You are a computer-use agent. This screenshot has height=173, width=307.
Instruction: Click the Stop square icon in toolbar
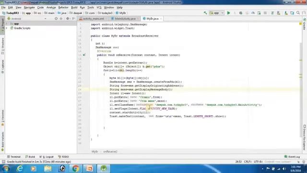265,13
